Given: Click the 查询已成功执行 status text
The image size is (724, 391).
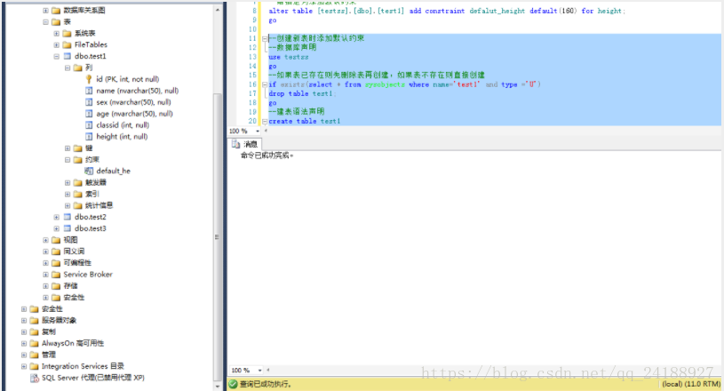Looking at the screenshot, I should point(266,384).
